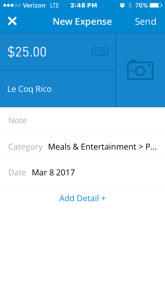Screen dimensions: 165x293
Task: Tap the Verizon carrier name
Action: [34, 5]
